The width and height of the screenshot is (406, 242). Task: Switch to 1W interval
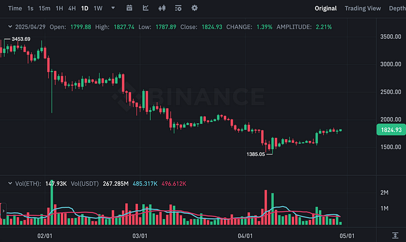pyautogui.click(x=98, y=8)
